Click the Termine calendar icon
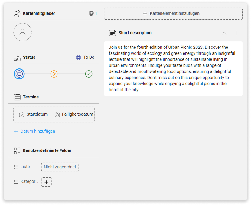251x205 pixels. point(17,97)
